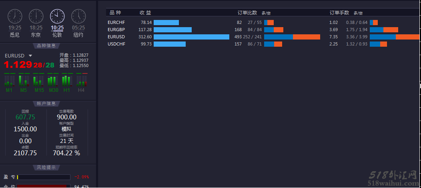Select the H4 timeframe indicator

[x=81, y=83]
